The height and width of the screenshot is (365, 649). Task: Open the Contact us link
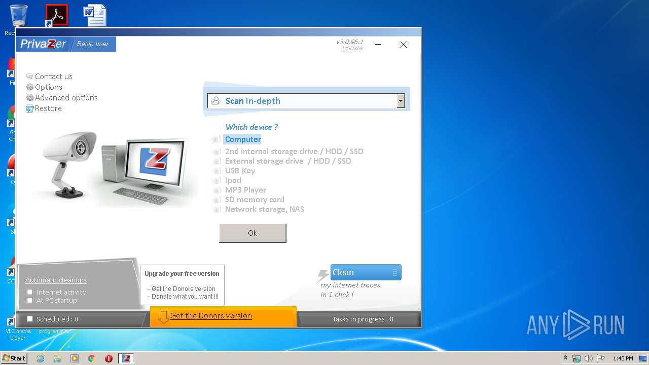click(53, 77)
